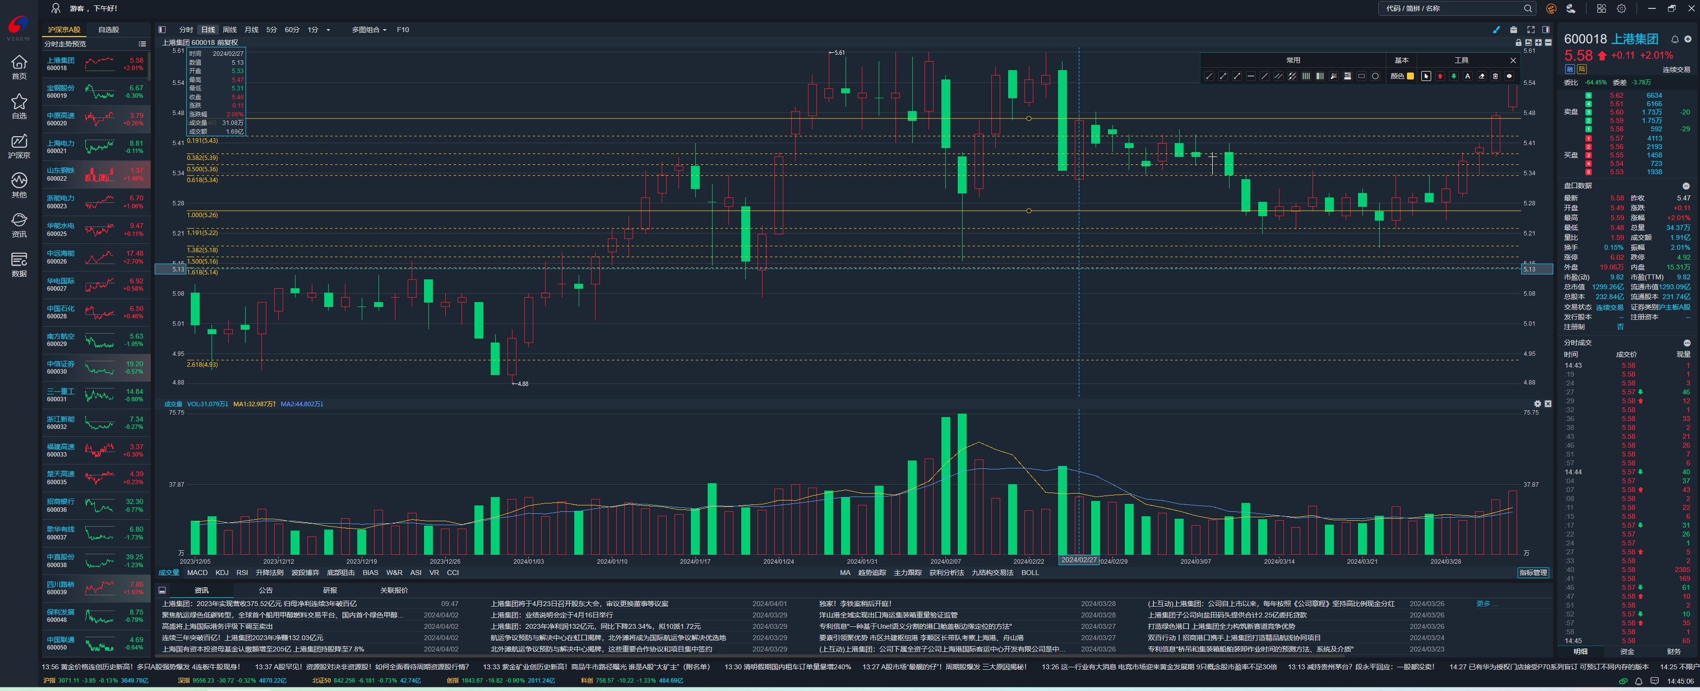The height and width of the screenshot is (691, 1700).
Task: Select 招商银行 600036 in the stock list
Action: [x=96, y=505]
